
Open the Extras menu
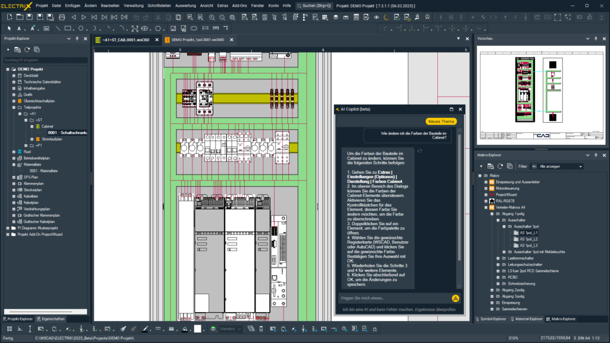click(x=222, y=5)
